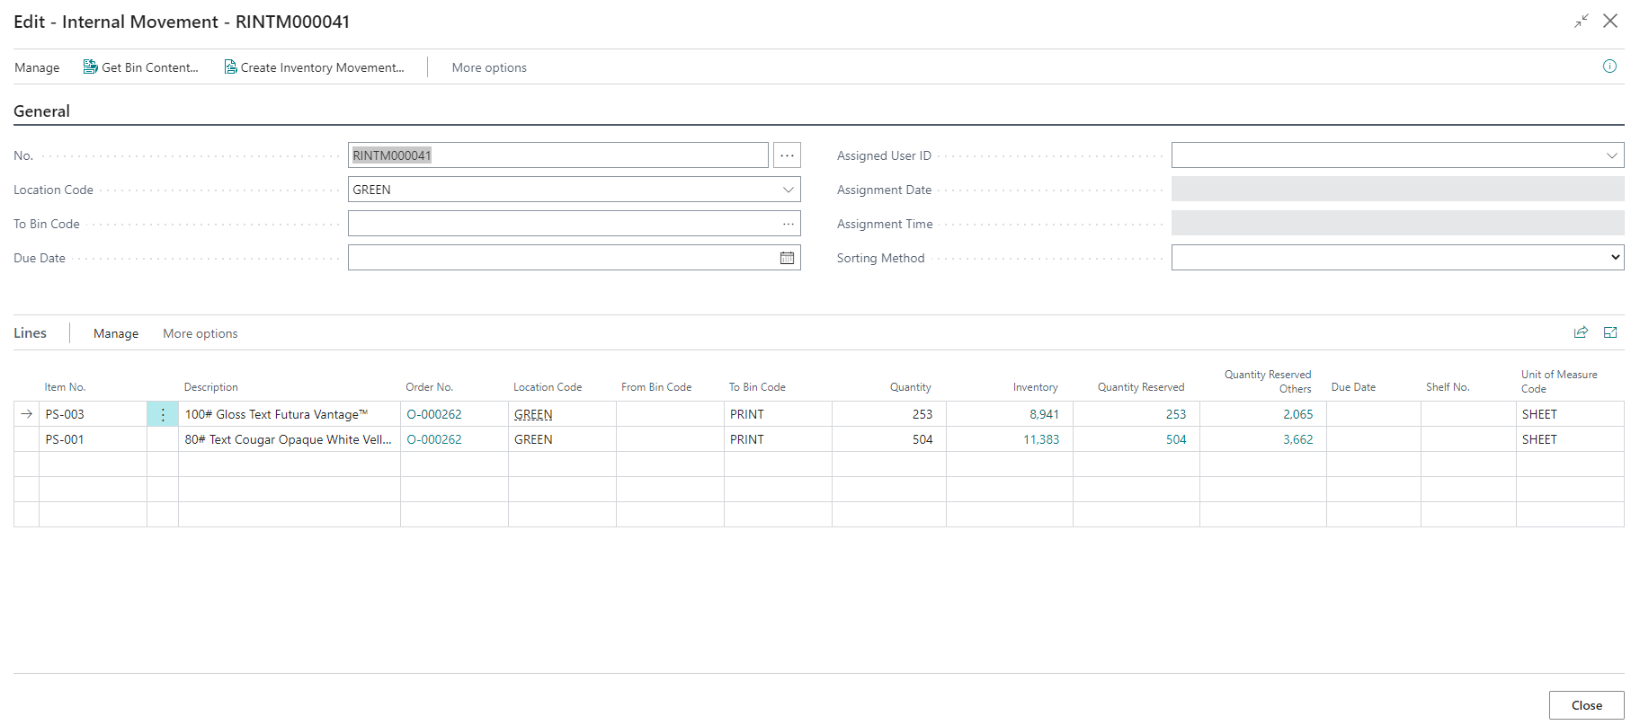Show More options in the top toolbar
Screen dimensions: 1631x725
489,67
